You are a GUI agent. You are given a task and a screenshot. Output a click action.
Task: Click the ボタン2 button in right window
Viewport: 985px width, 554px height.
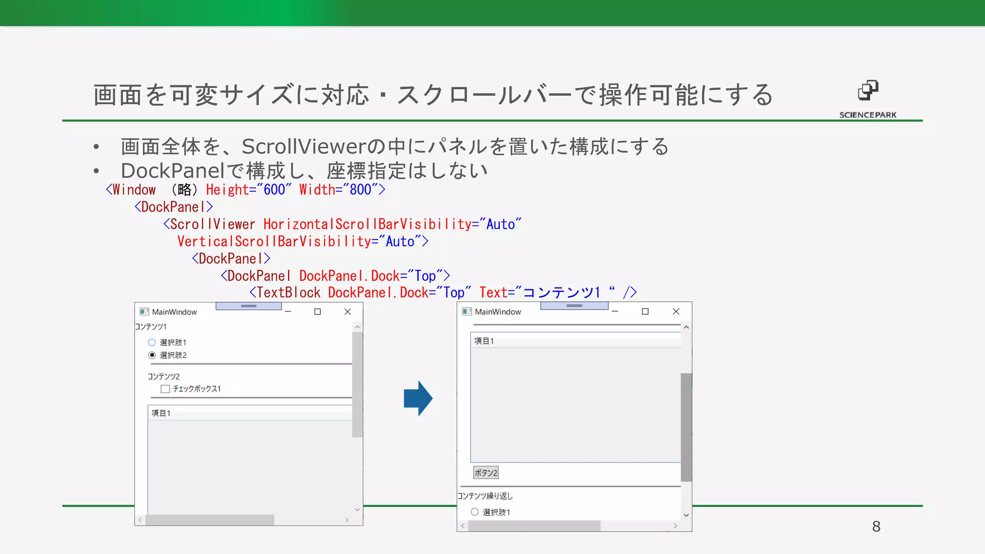(486, 473)
